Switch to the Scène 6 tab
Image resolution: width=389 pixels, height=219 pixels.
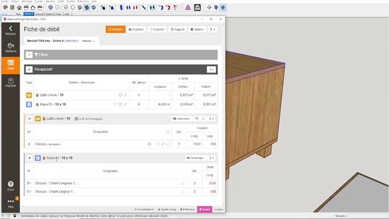pyautogui.click(x=29, y=14)
